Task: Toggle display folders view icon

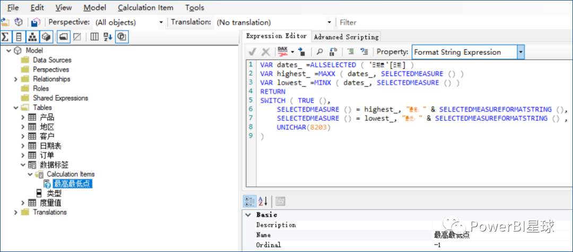Action: click(x=64, y=37)
